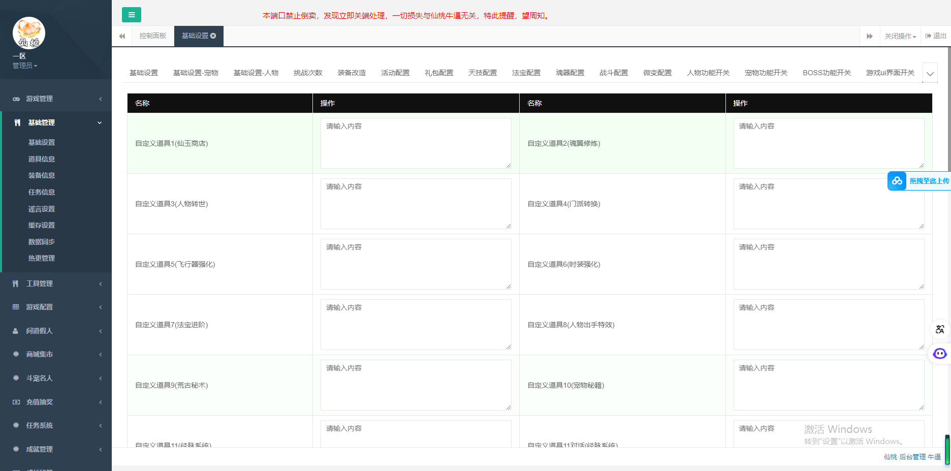
Task: Select the 魂器配置 tab
Action: click(570, 73)
